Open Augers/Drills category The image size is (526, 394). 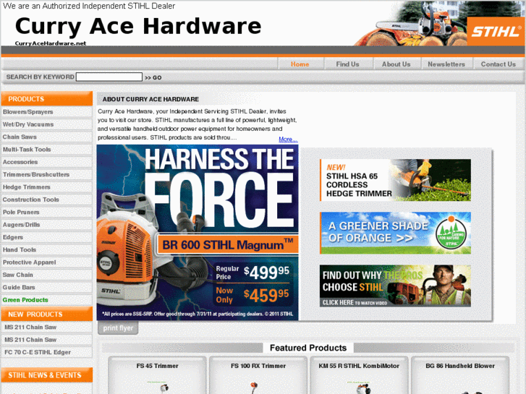[46, 225]
